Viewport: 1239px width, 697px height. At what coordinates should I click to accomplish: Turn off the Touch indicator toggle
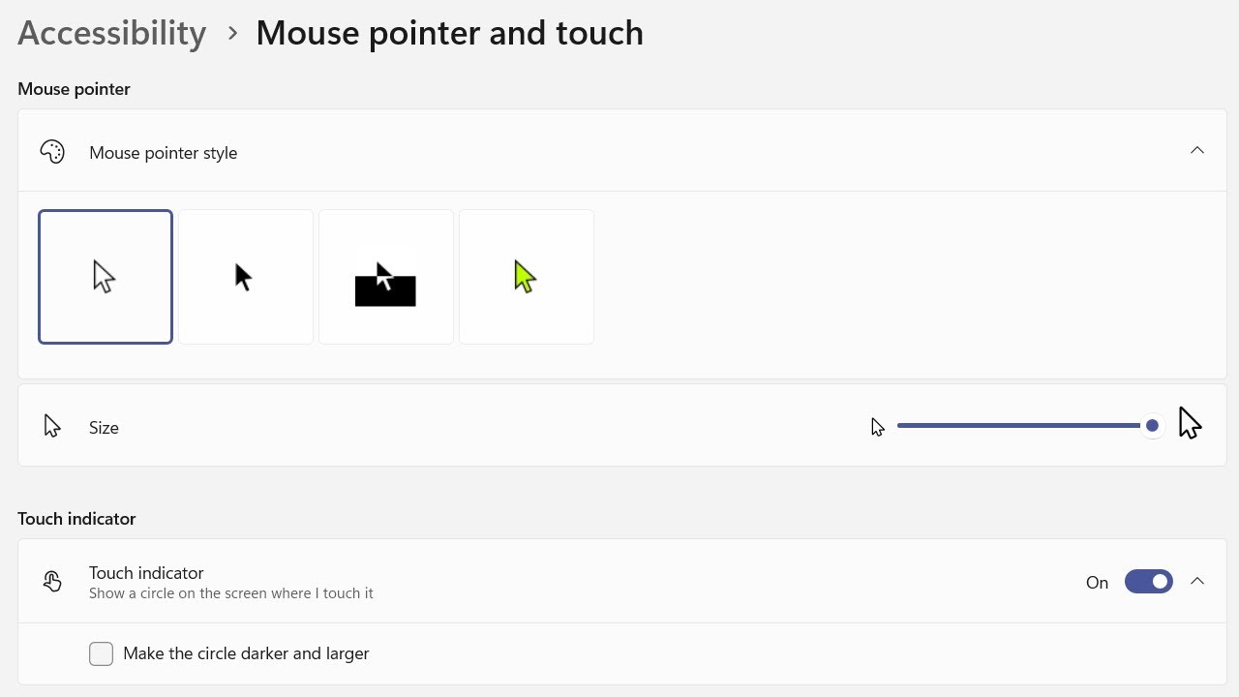(1149, 582)
